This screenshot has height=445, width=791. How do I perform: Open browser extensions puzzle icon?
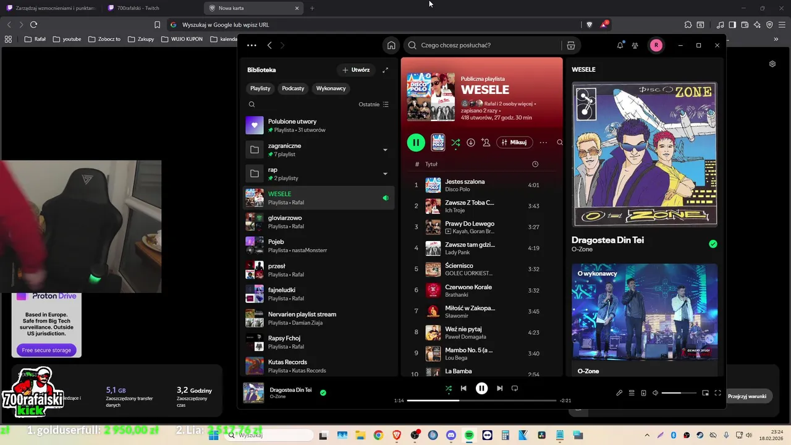point(688,25)
